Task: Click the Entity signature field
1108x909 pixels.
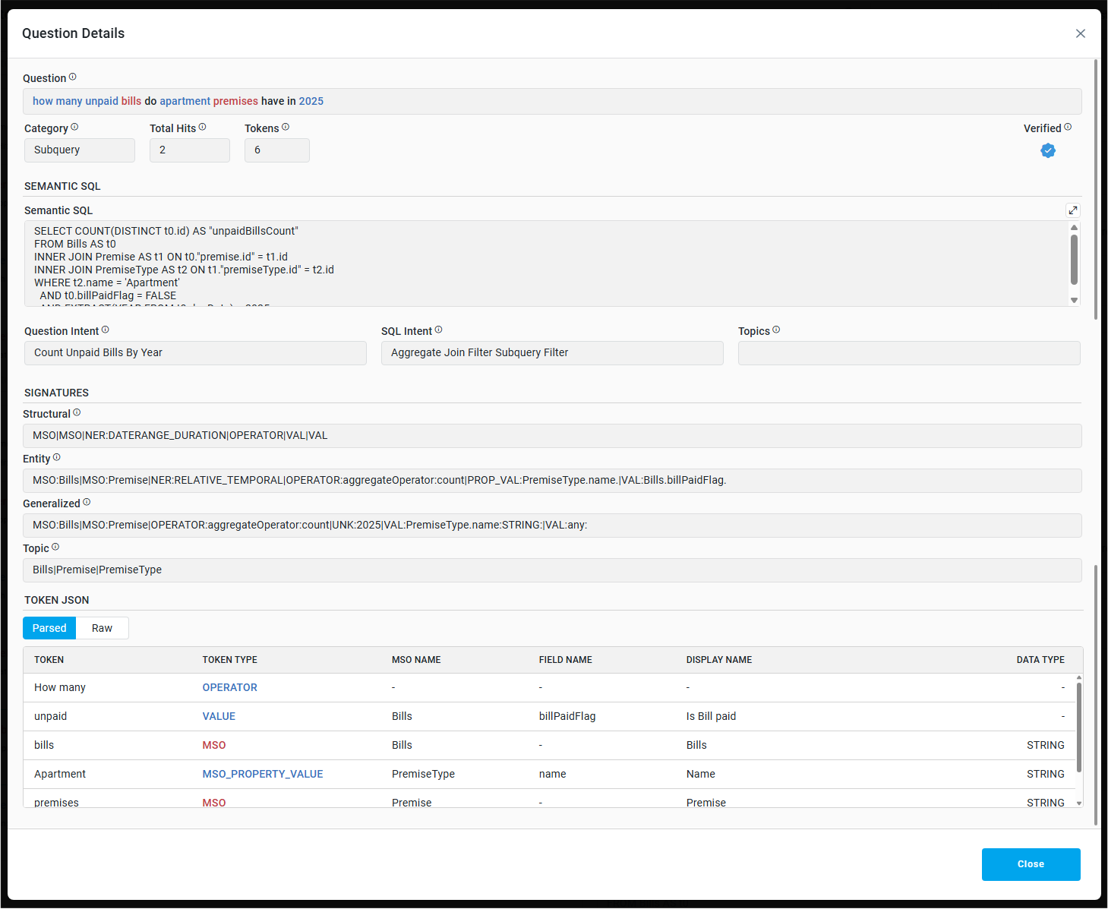Action: point(552,481)
